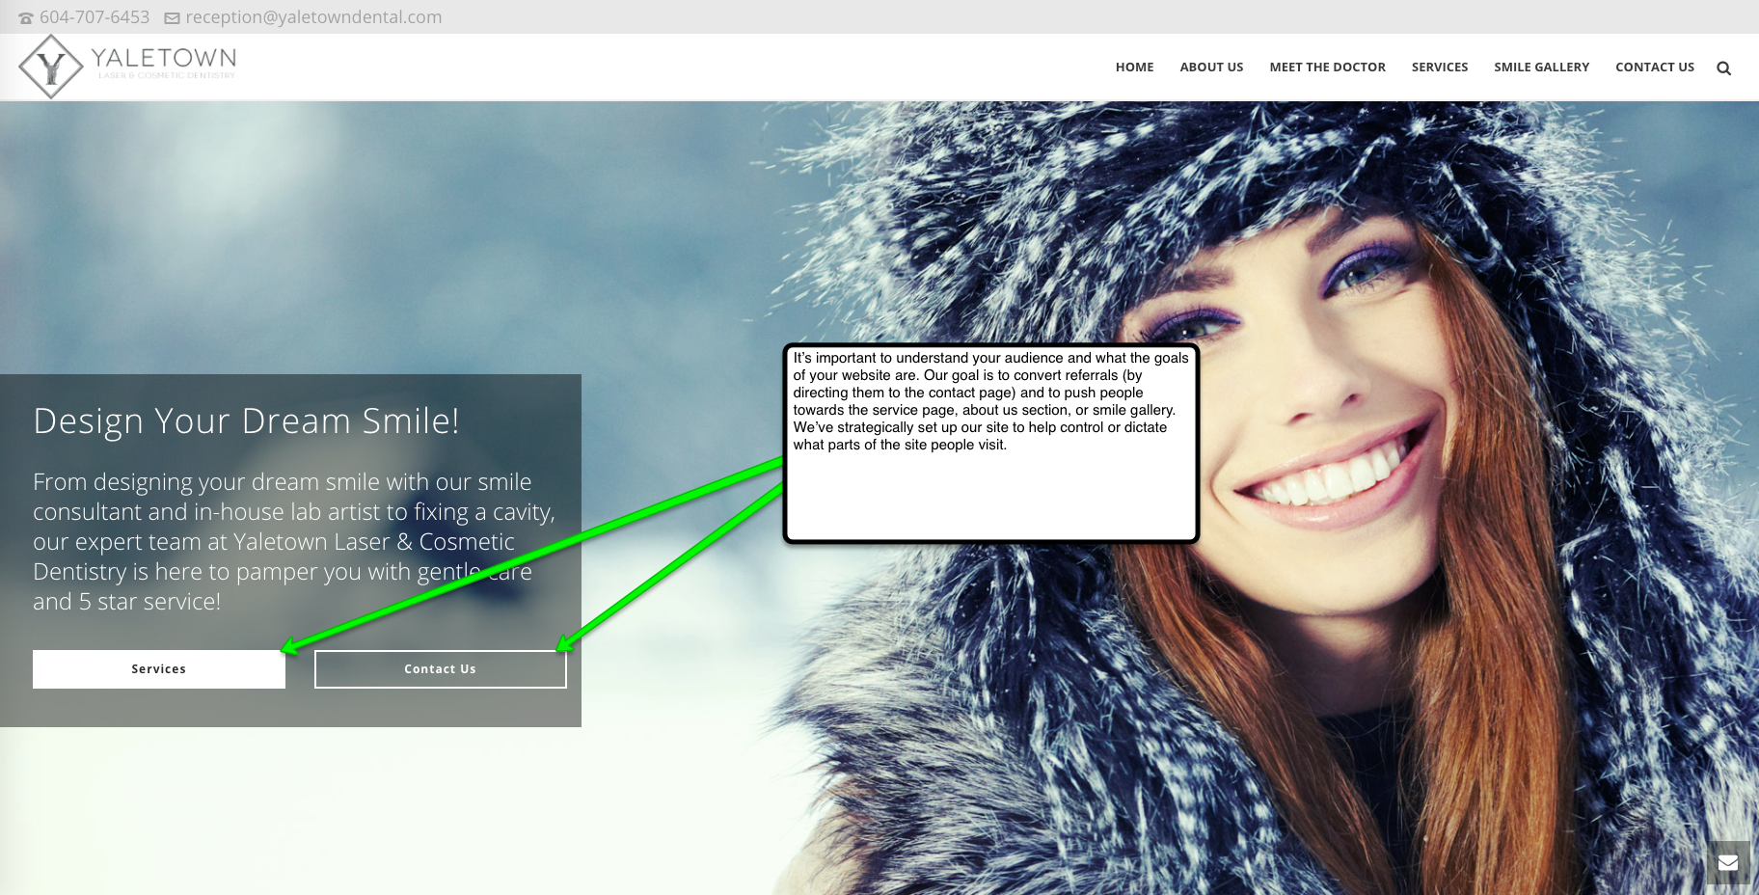Click the Design Your Dream Smile heading
This screenshot has height=895, width=1759.
246,421
